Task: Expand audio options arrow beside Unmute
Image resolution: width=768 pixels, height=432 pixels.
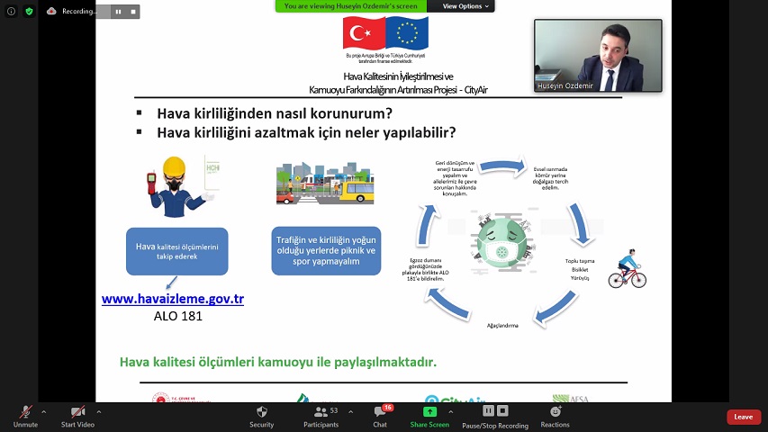Action: pyautogui.click(x=44, y=412)
